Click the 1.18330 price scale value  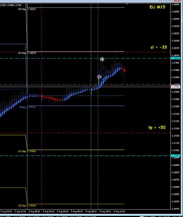pos(175,26)
